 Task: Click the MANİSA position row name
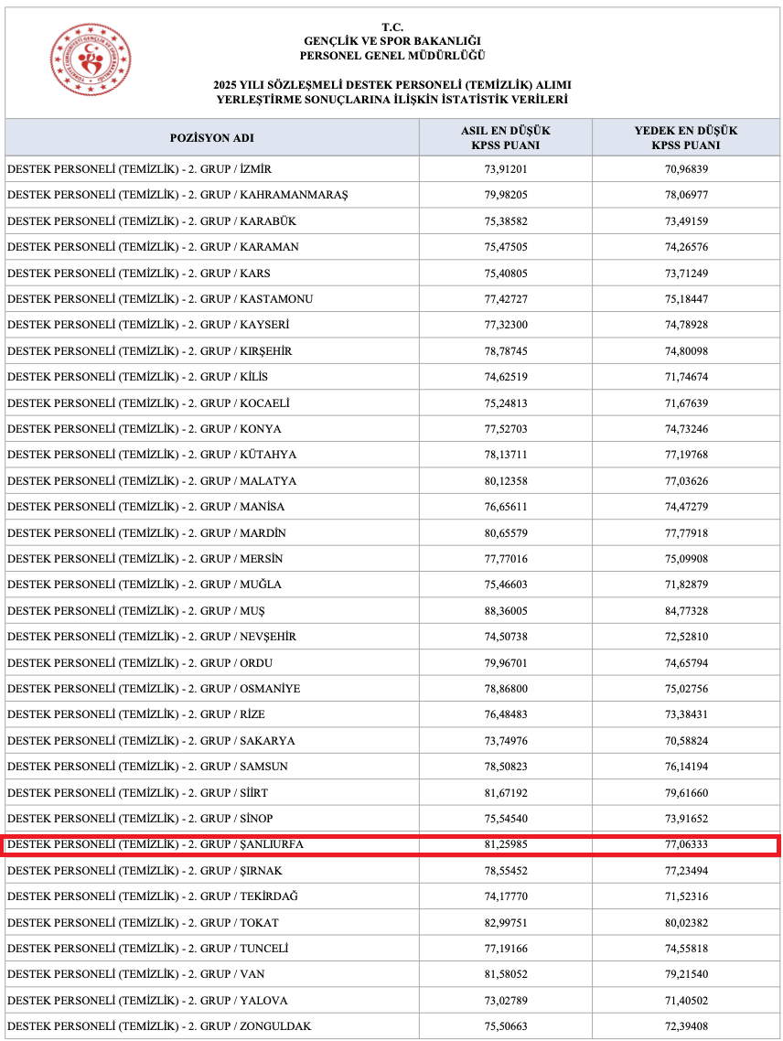pyautogui.click(x=146, y=507)
